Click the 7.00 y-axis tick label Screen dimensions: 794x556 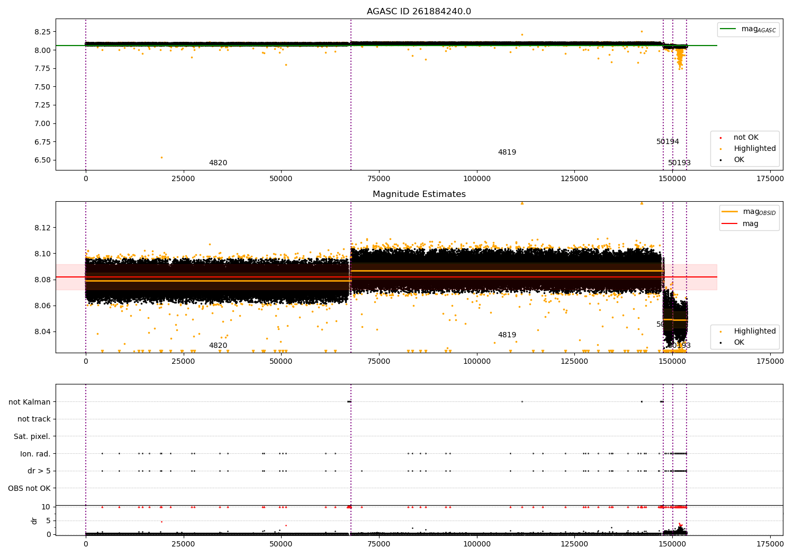tap(42, 123)
